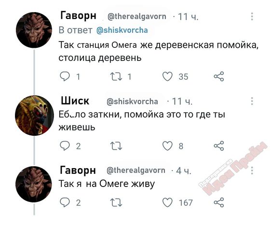Image resolution: width=272 pixels, height=229 pixels.
Task: Open Гаворн profile name in first tweet
Action: tap(78, 15)
